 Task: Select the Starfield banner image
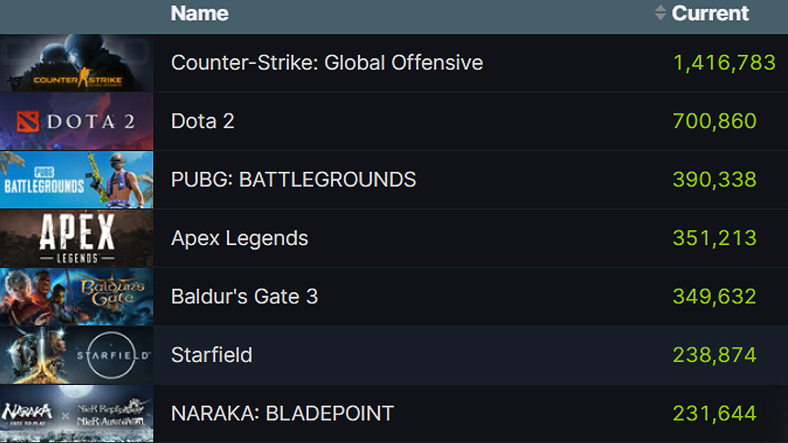[x=76, y=354]
